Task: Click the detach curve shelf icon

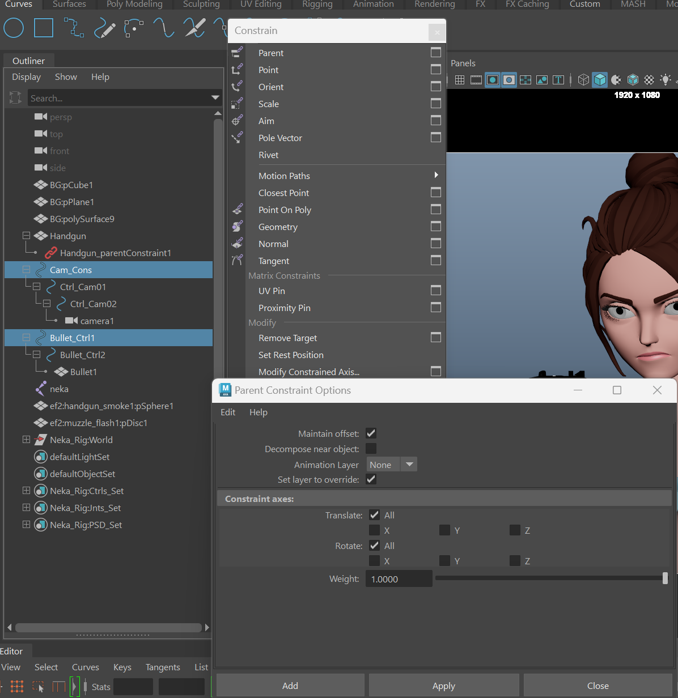Action: tap(194, 28)
